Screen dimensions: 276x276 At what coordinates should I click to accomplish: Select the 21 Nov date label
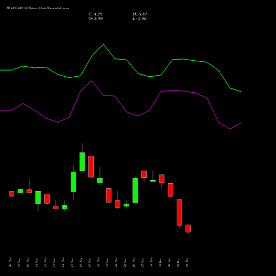tap(107, 262)
